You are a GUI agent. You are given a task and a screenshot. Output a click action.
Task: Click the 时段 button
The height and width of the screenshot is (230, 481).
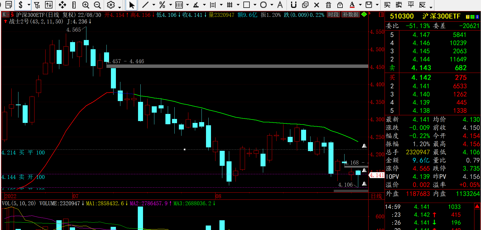tap(333, 15)
